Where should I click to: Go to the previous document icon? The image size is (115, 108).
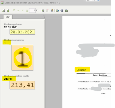(x=3, y=10)
